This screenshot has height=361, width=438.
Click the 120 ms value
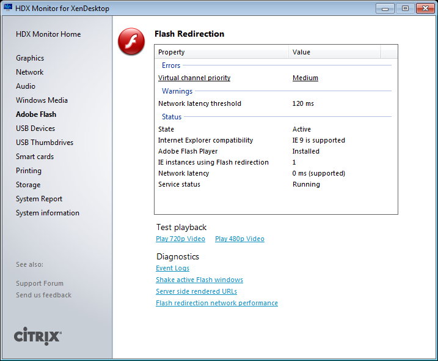click(x=303, y=103)
